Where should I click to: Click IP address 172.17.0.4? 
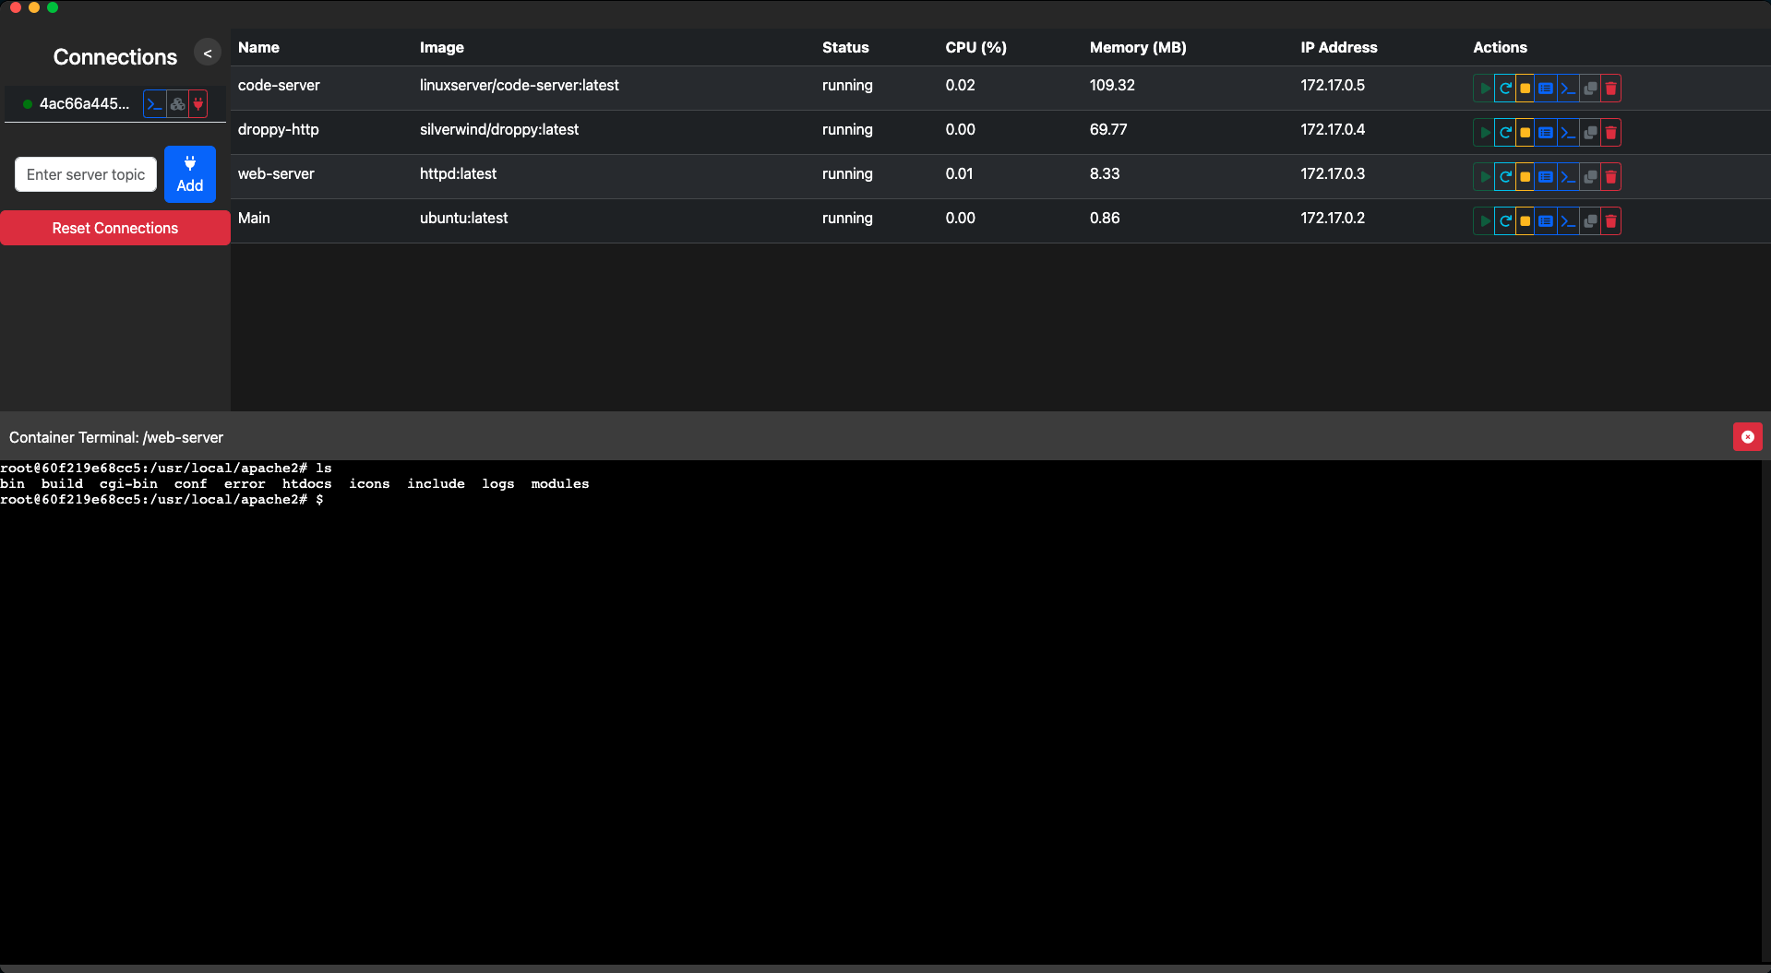click(1333, 129)
